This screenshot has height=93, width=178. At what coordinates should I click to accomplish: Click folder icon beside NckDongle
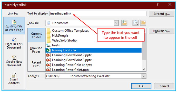pos(48,35)
